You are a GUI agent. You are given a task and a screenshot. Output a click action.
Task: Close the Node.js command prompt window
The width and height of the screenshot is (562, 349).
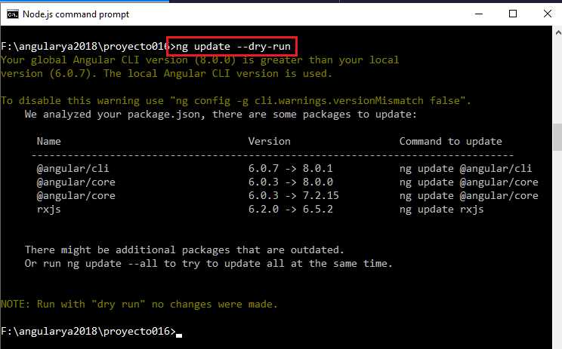pyautogui.click(x=548, y=14)
